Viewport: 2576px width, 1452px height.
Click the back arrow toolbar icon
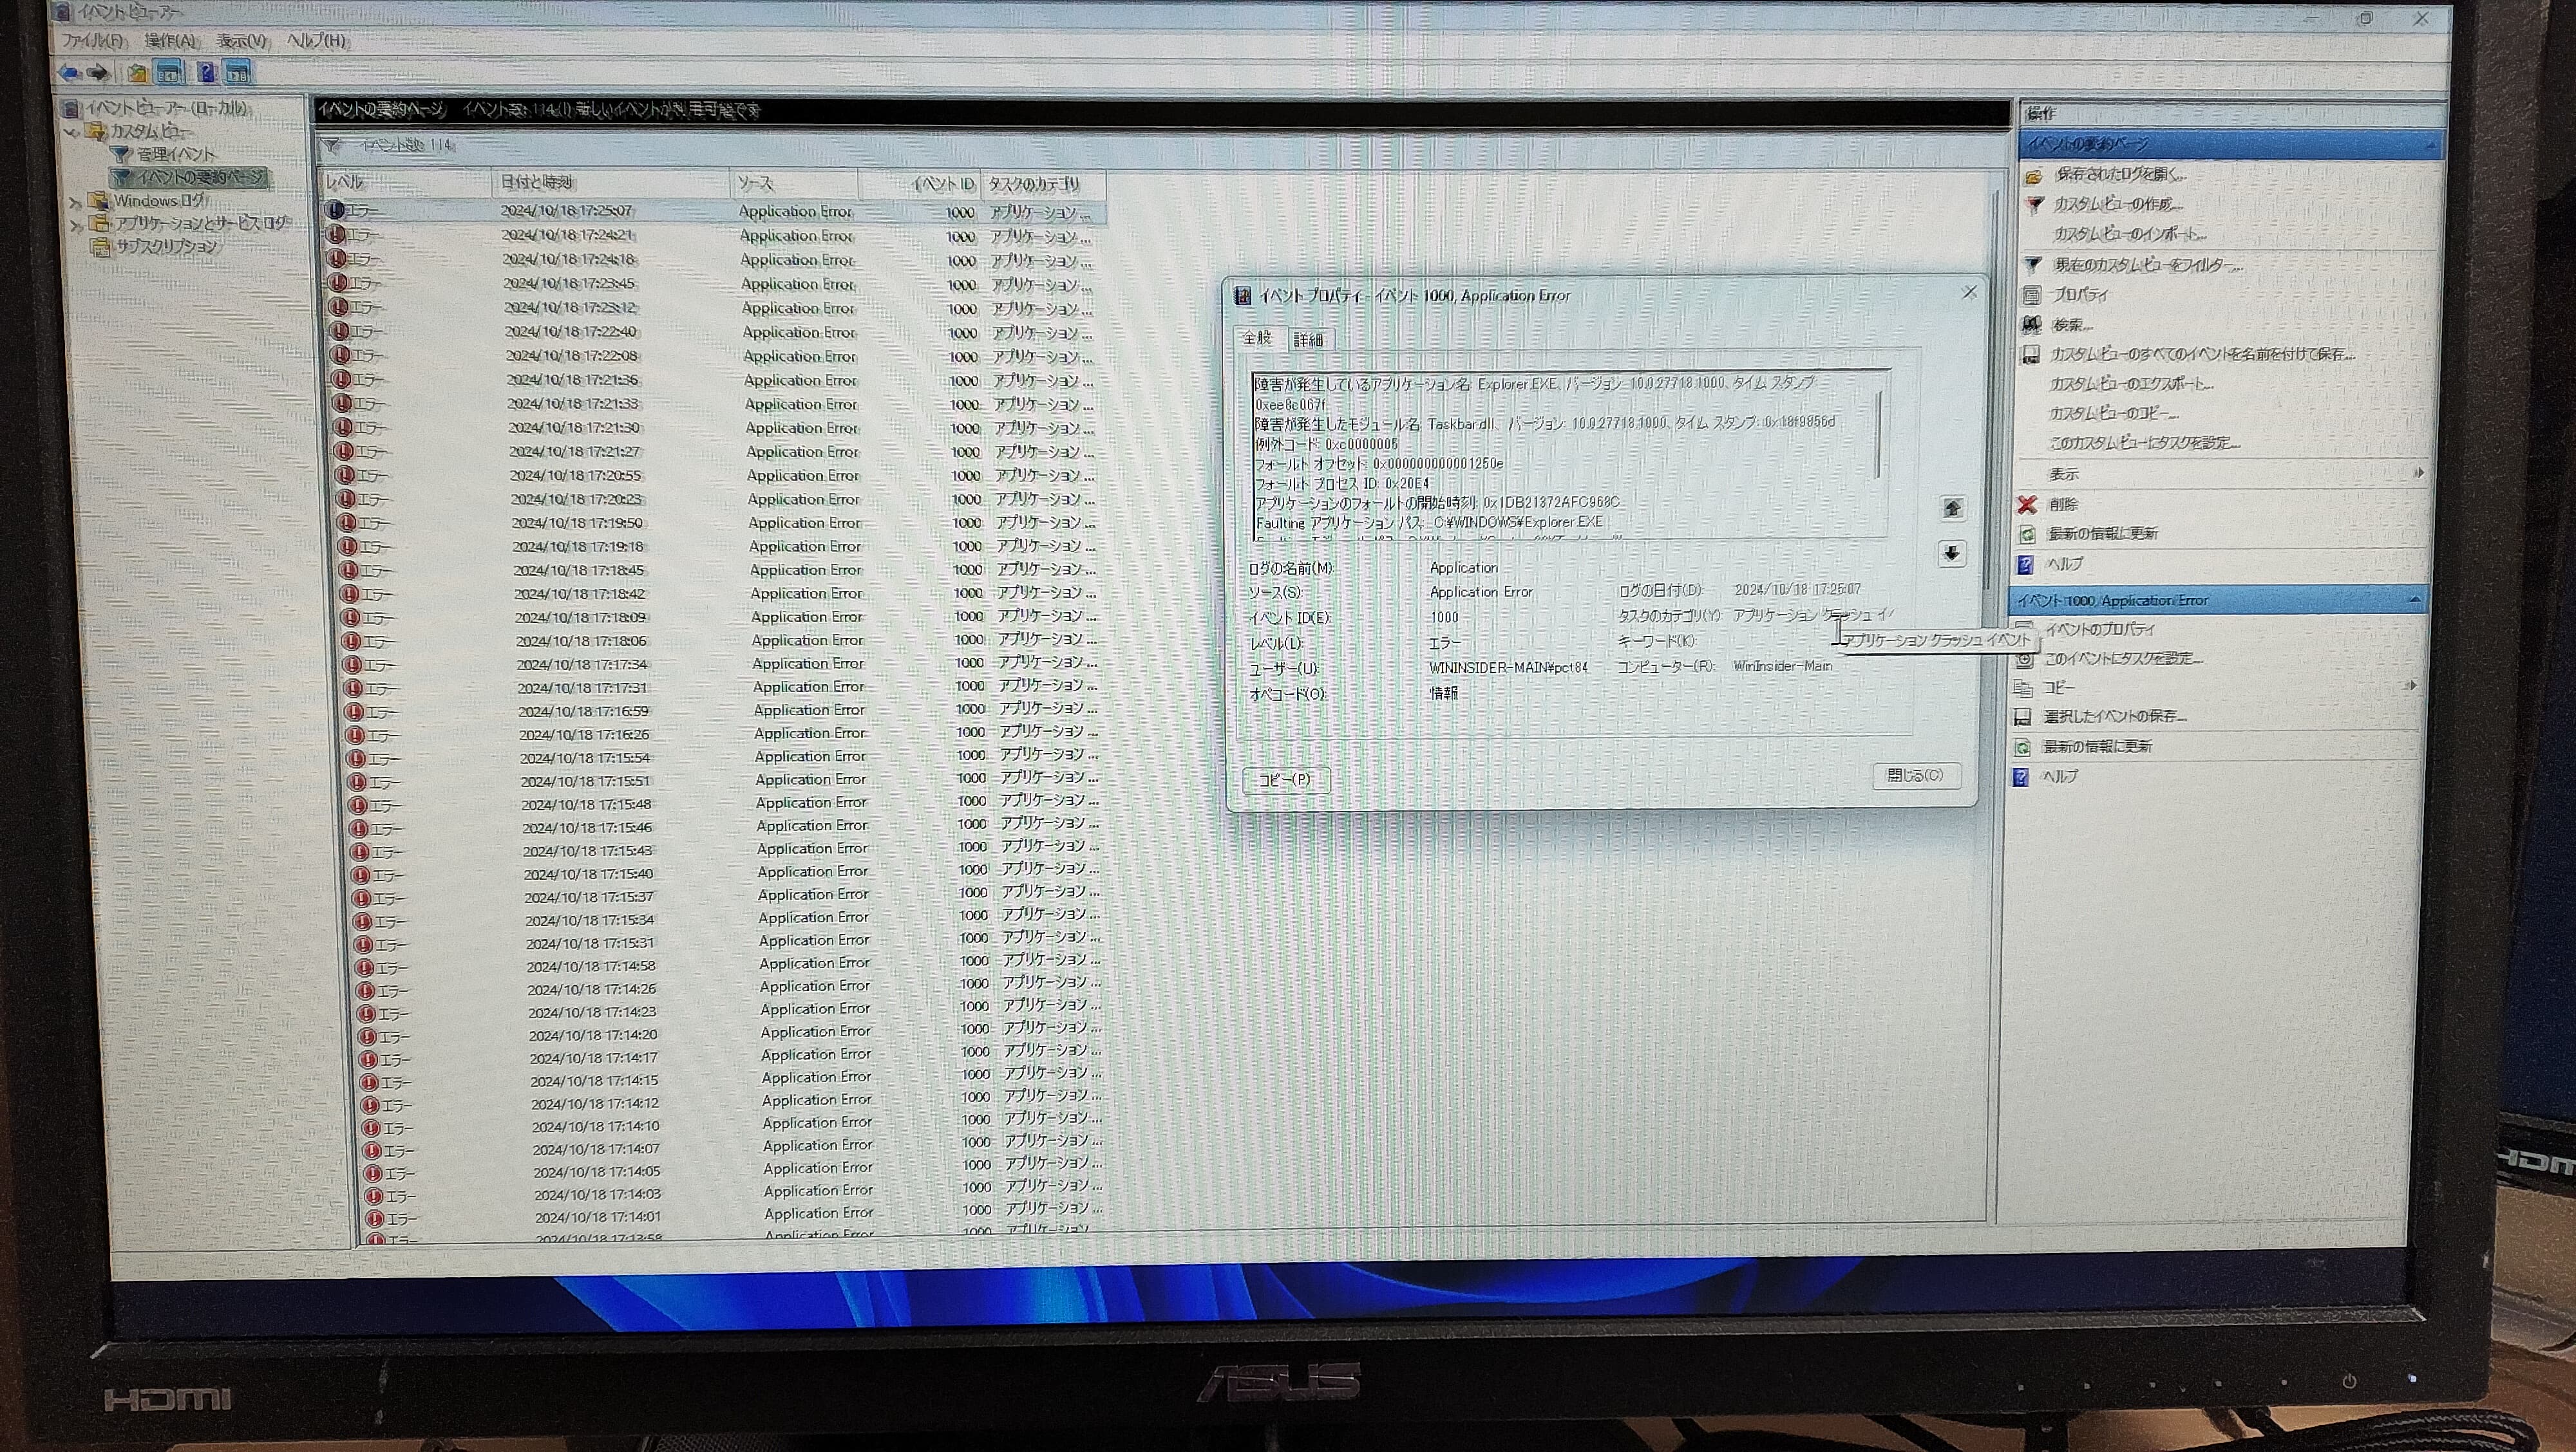[68, 72]
